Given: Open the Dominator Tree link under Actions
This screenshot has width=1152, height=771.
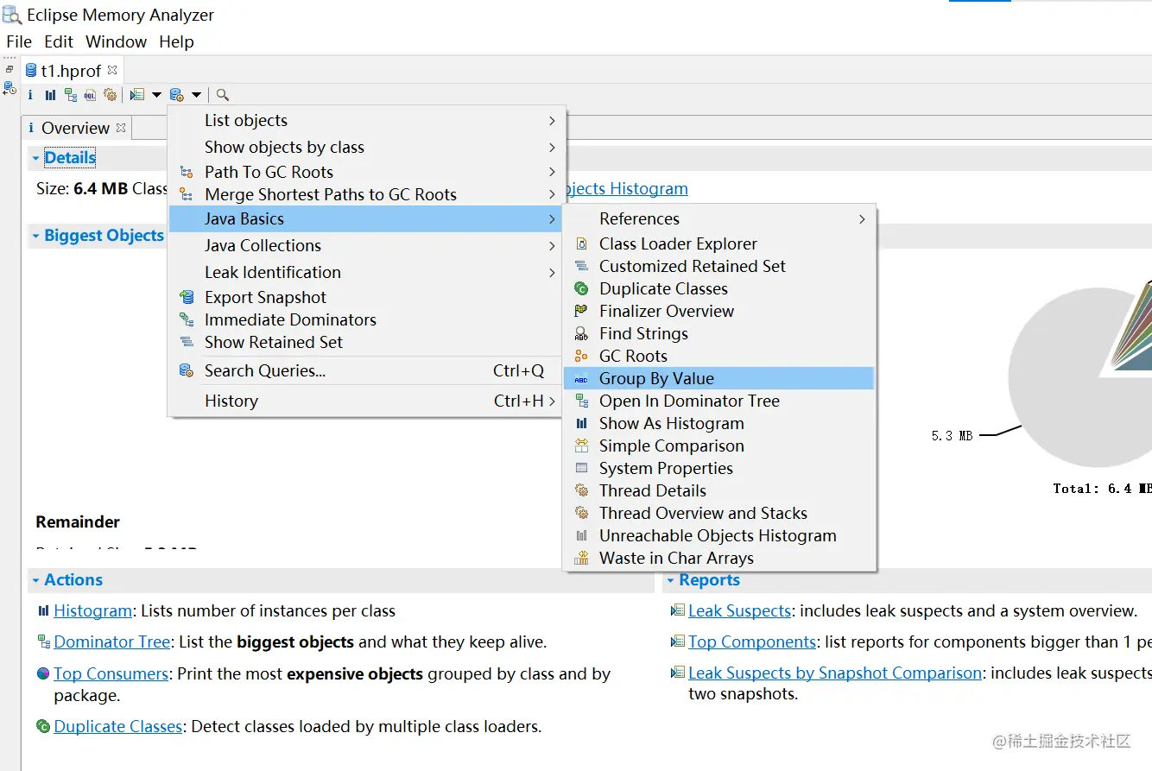Looking at the screenshot, I should coord(112,642).
